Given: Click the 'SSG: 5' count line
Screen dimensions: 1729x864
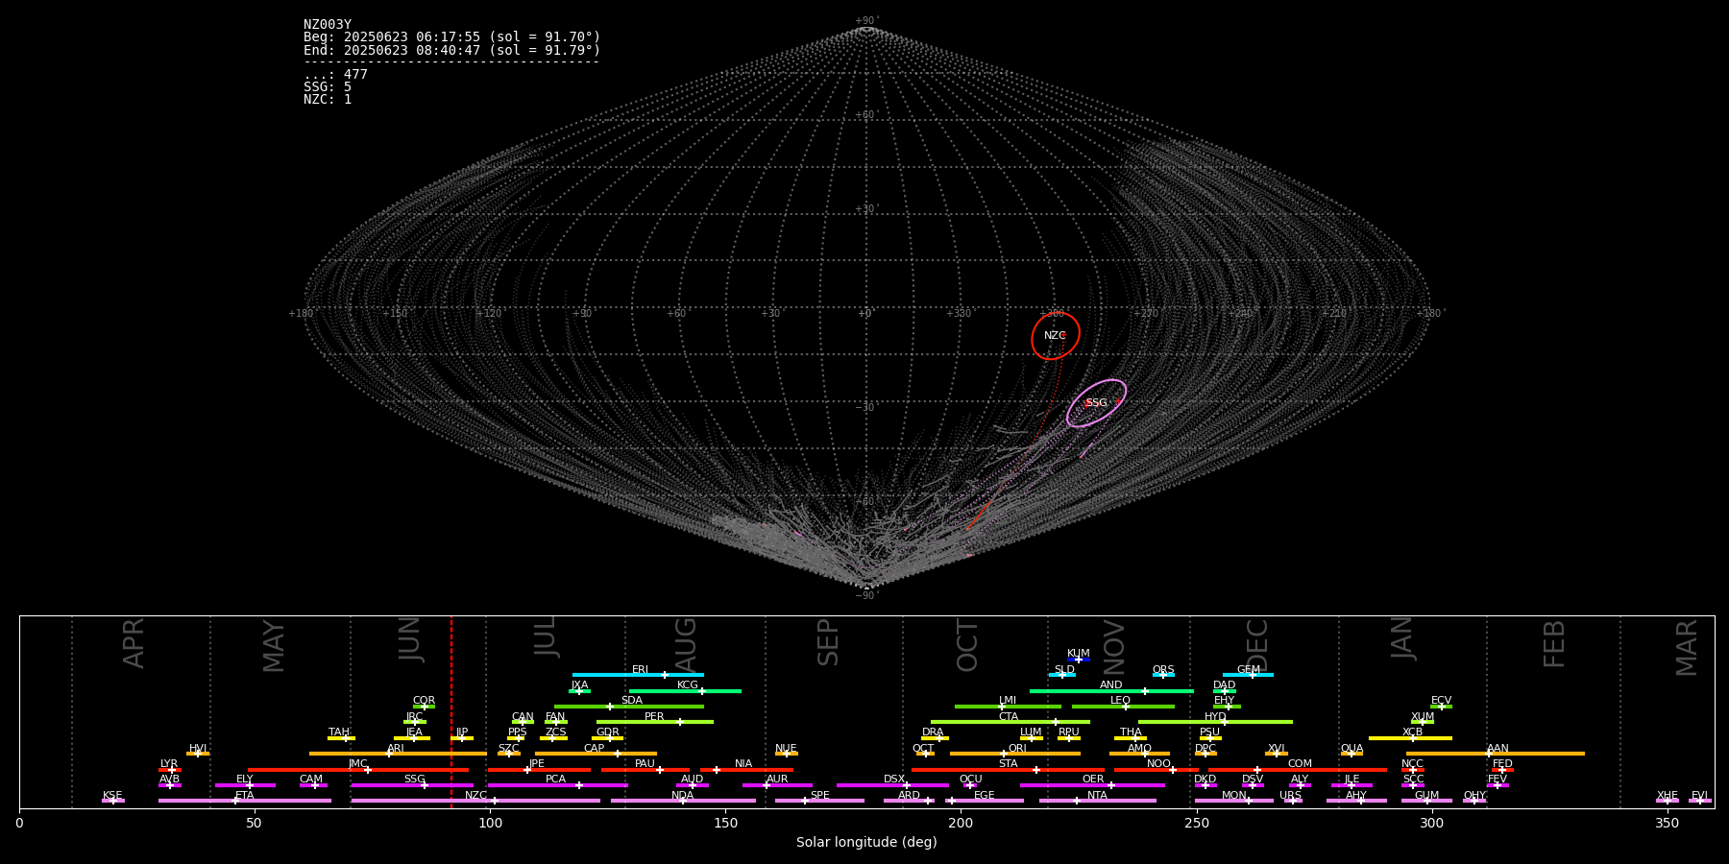Looking at the screenshot, I should tap(328, 87).
